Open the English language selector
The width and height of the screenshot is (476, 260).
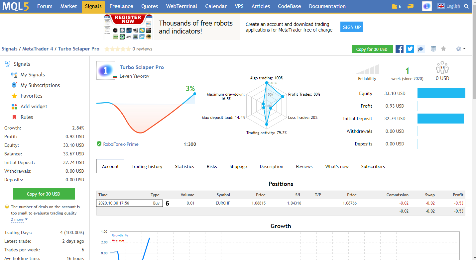click(x=449, y=6)
